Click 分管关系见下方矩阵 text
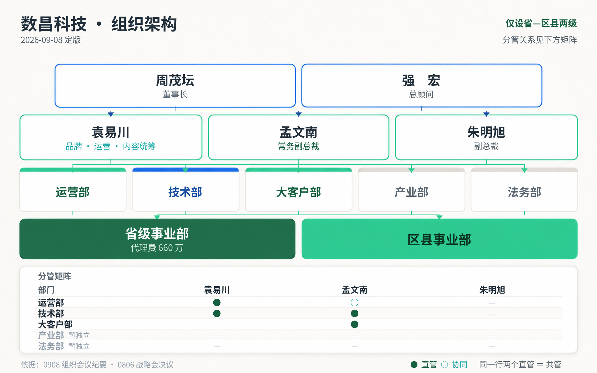 point(540,40)
